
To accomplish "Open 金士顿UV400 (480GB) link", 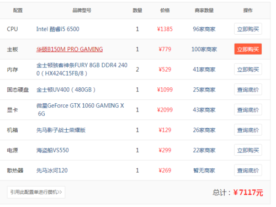I will tap(66, 90).
